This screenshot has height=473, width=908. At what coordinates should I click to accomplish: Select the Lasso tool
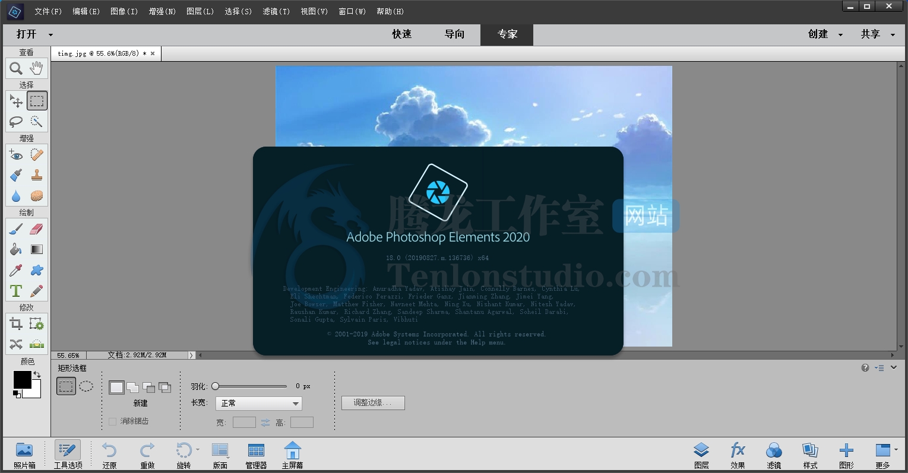coord(16,122)
